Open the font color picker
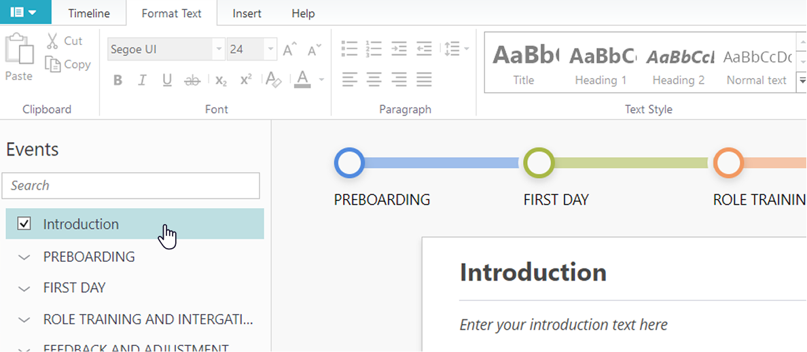The height and width of the screenshot is (352, 807). (x=303, y=80)
